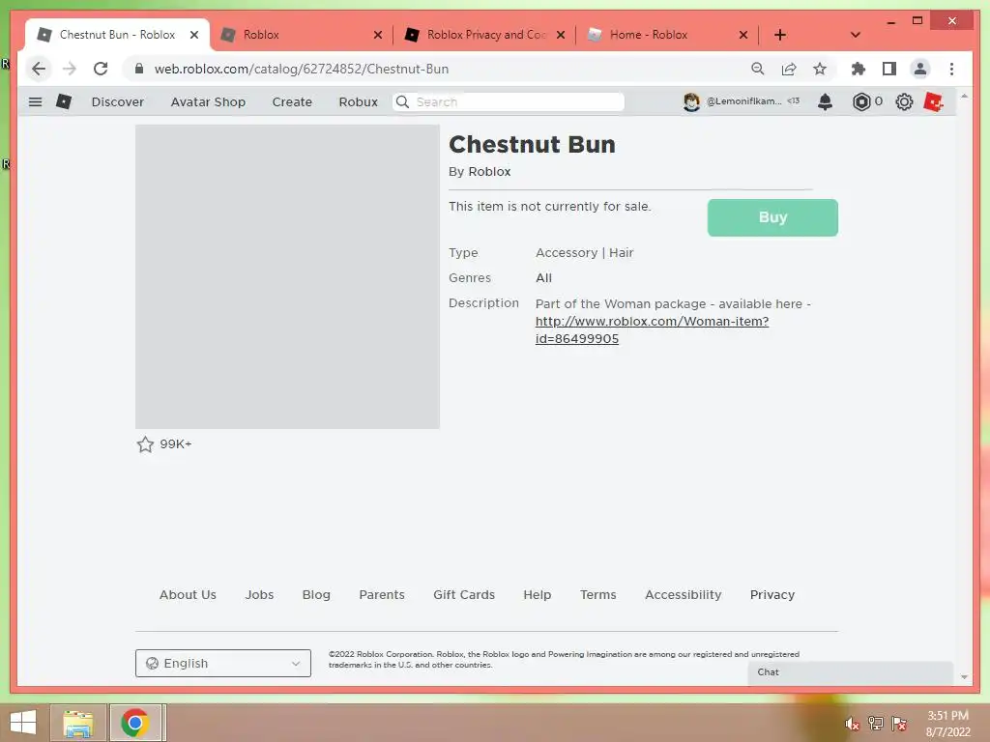This screenshot has height=742, width=990.
Task: Click the Chrome taskbar icon
Action: tap(134, 723)
